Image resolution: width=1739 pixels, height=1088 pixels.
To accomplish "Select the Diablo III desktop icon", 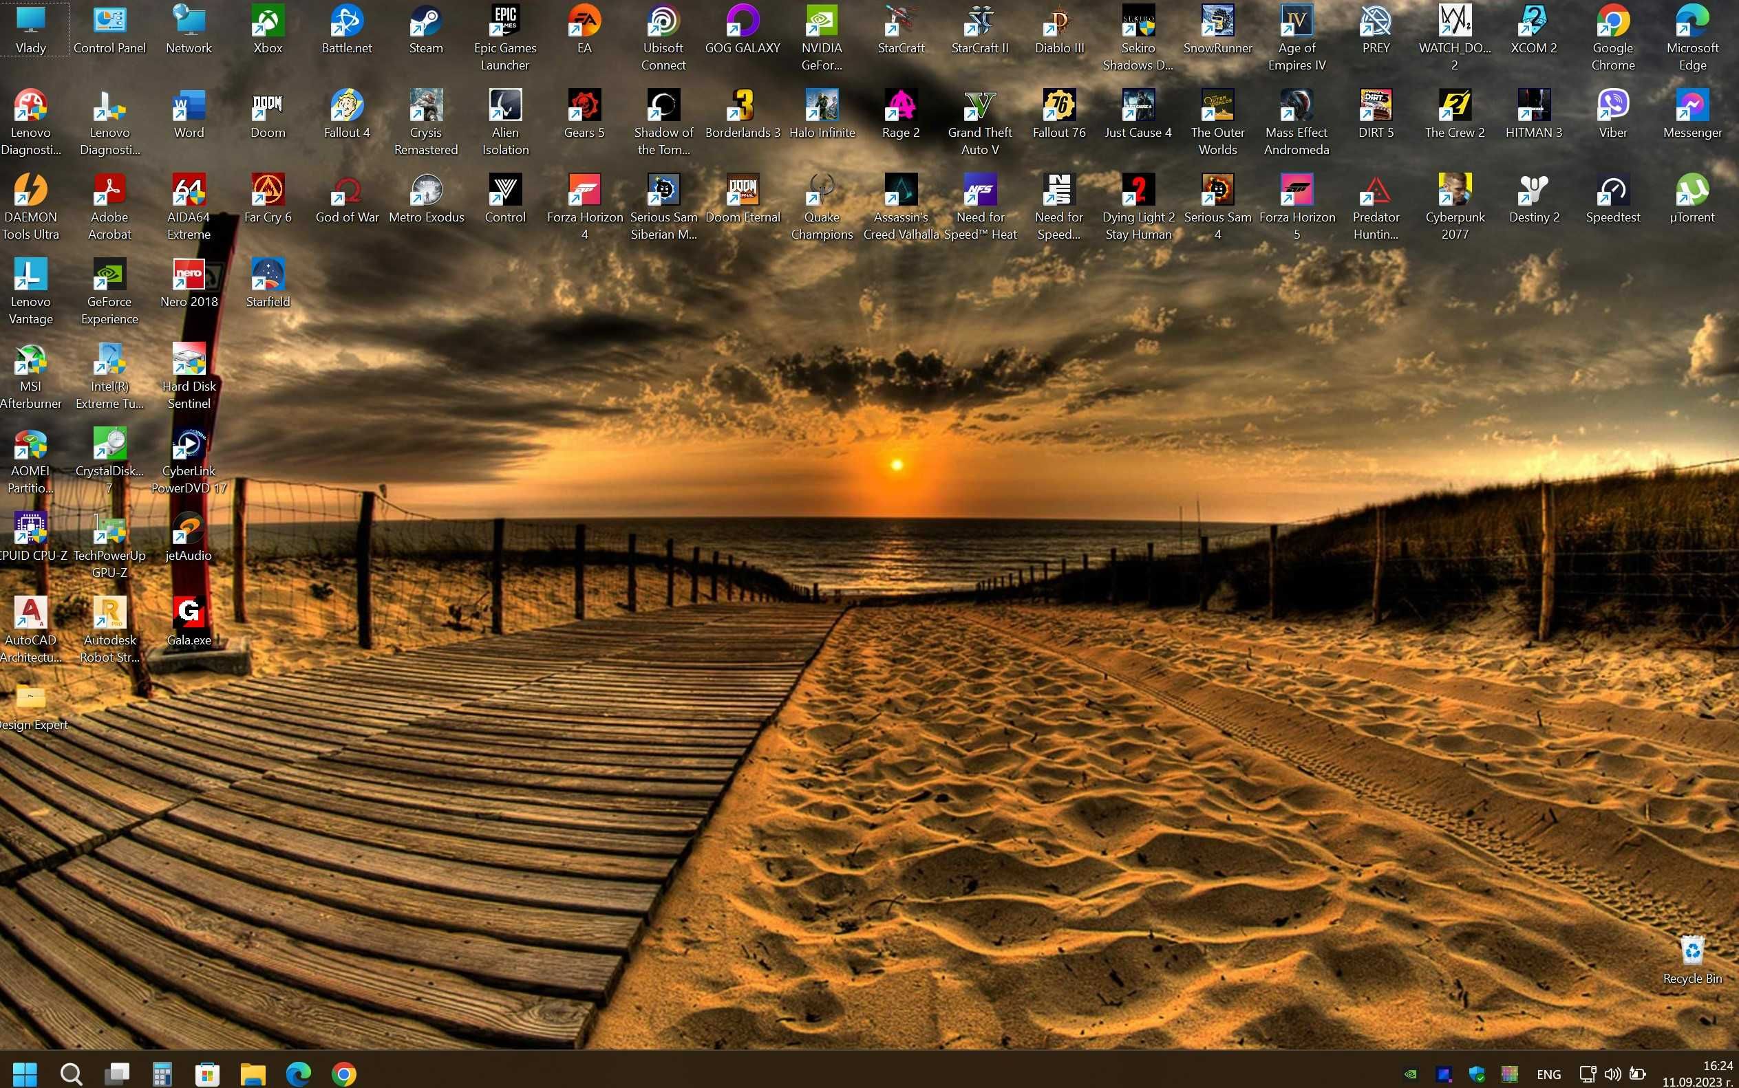I will (1059, 30).
